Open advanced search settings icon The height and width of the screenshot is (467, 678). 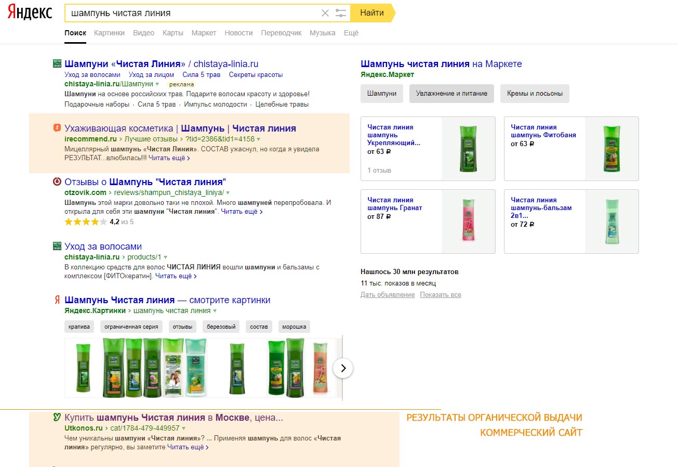tap(341, 13)
